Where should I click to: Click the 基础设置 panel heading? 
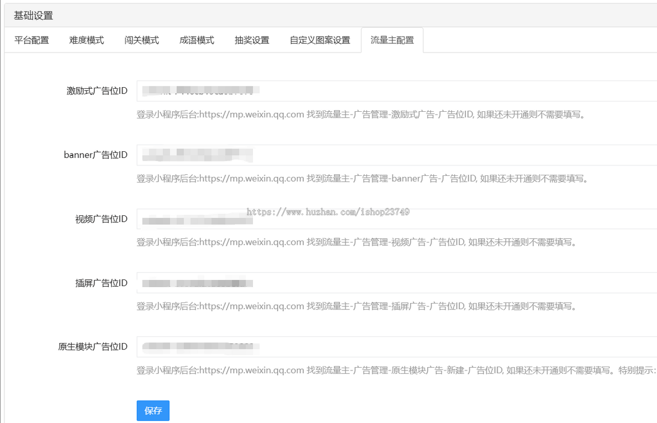click(33, 15)
